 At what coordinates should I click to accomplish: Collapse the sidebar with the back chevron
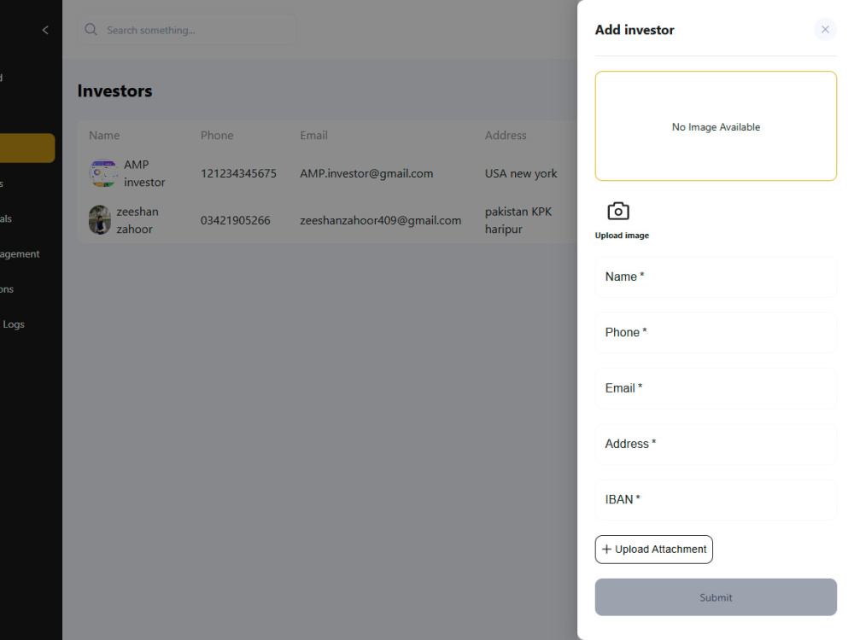click(x=45, y=30)
